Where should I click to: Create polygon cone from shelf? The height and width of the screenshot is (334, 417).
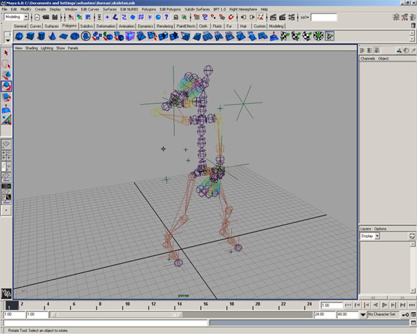point(53,36)
